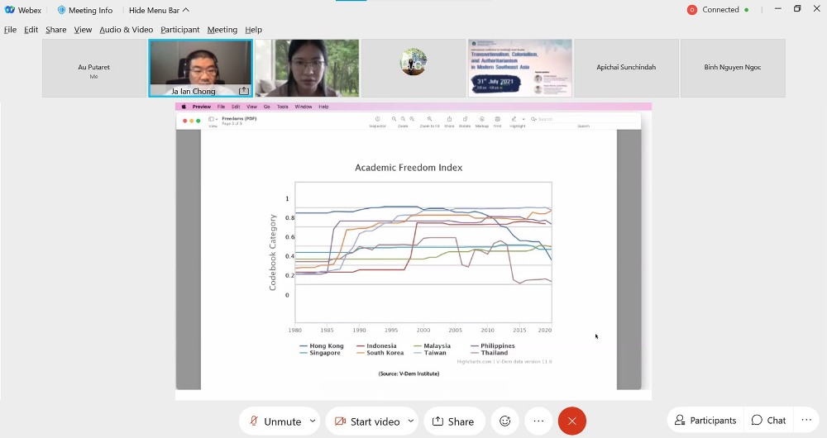Viewport: 827px width, 438px height.
Task: Click the Webex logo icon
Action: coord(10,10)
